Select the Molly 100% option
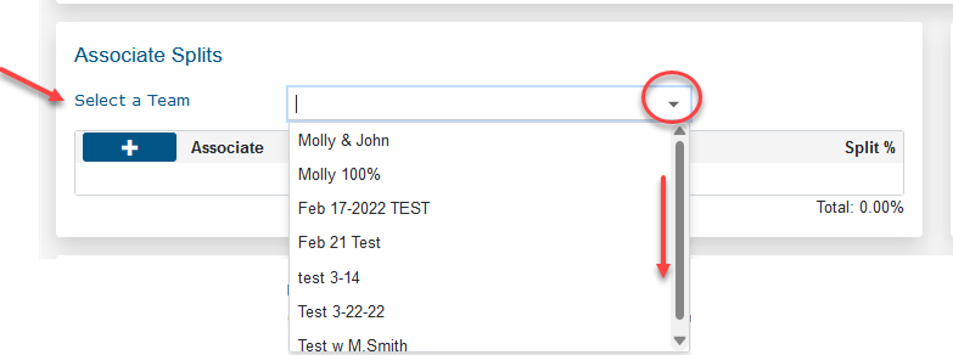 coord(339,174)
